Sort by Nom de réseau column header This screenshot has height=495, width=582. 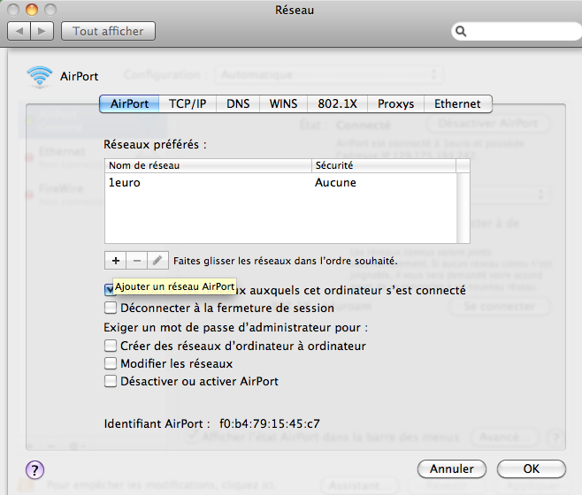coord(208,165)
